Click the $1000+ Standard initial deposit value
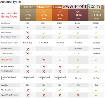 44,23
